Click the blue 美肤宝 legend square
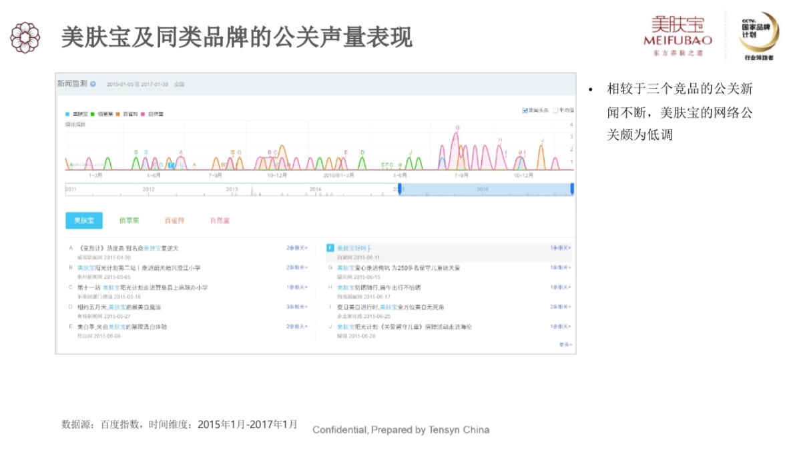 (x=67, y=114)
